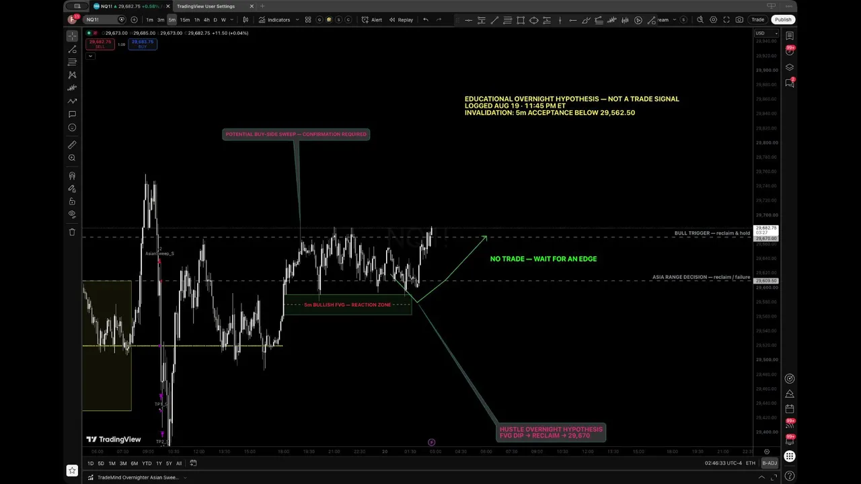
Task: Open the layout setup grid icon
Action: click(x=308, y=19)
